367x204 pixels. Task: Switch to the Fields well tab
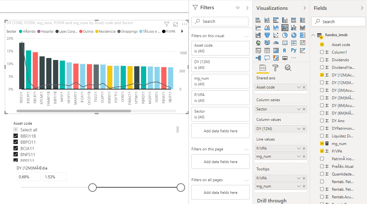tap(263, 68)
